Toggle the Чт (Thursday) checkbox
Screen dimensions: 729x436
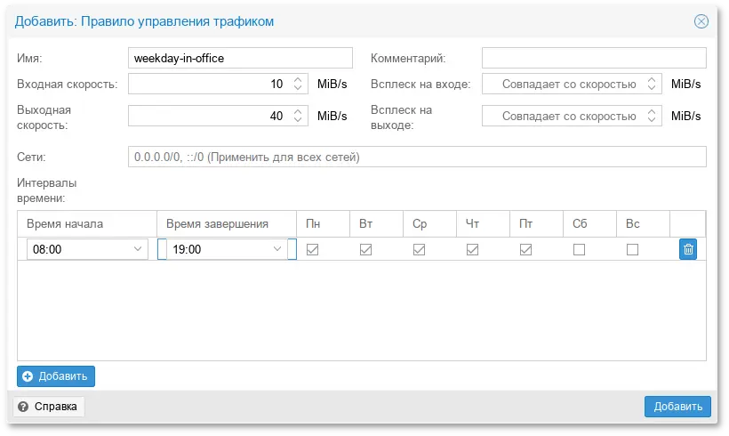point(472,249)
